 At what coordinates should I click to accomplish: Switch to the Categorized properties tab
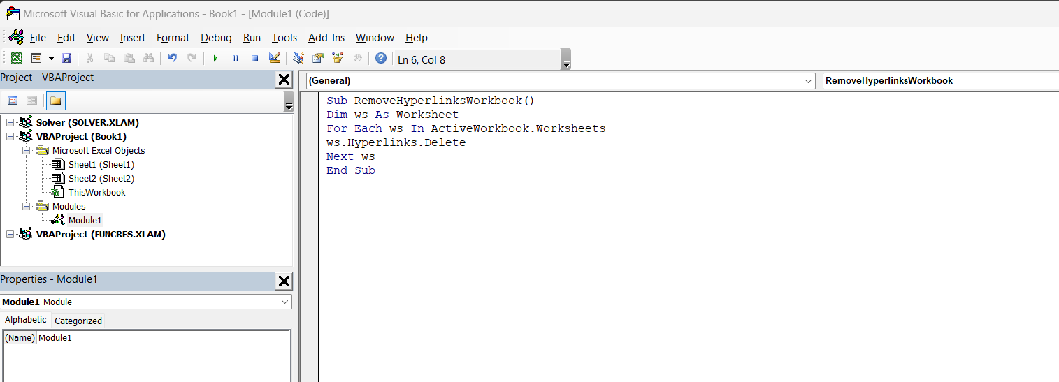pyautogui.click(x=78, y=321)
